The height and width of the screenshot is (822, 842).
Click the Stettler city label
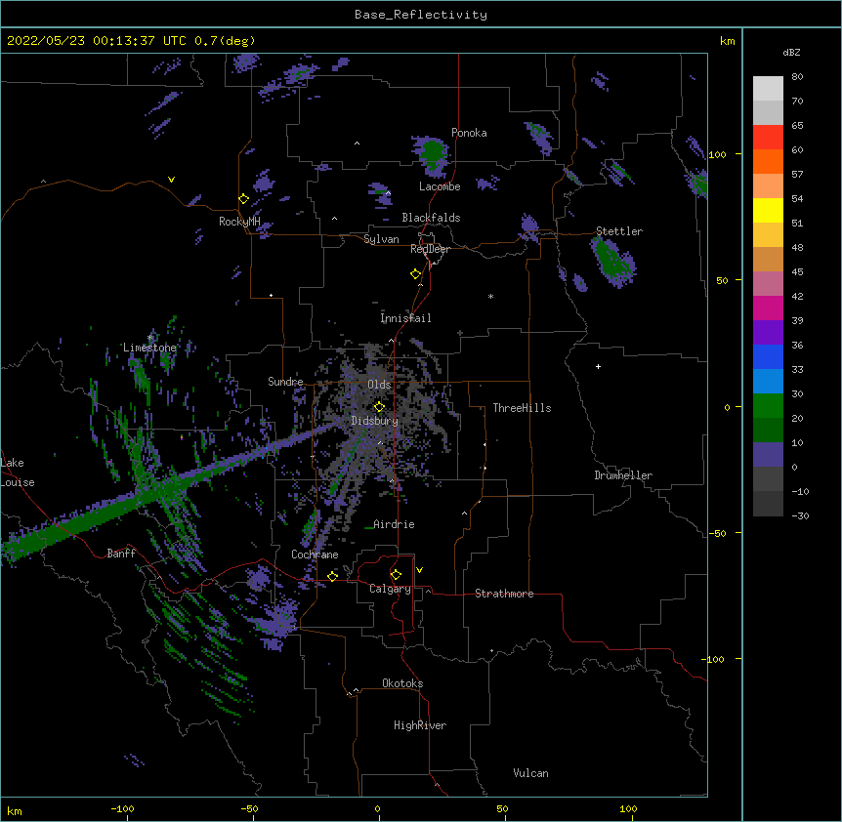tap(619, 231)
